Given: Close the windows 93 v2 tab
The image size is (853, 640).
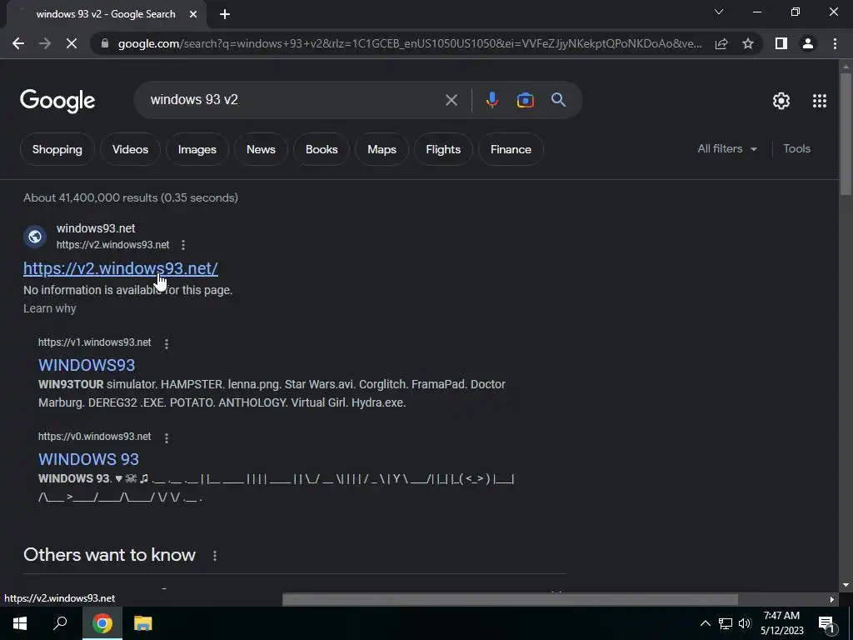Looking at the screenshot, I should click(193, 14).
